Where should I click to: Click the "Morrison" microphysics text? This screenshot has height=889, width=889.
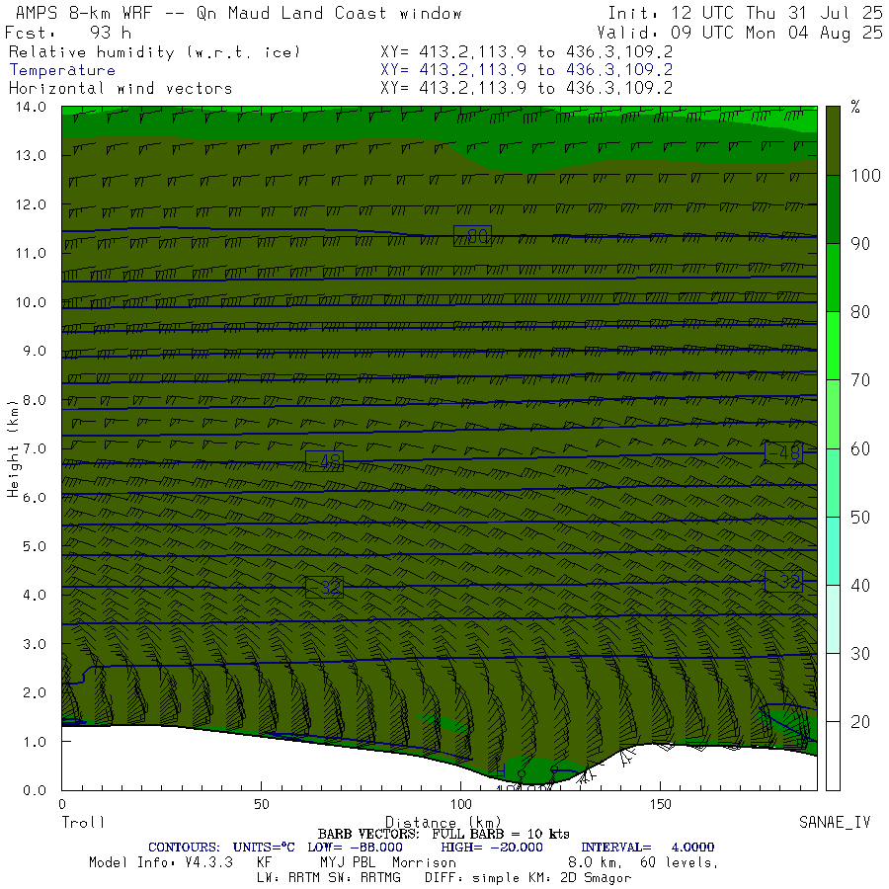tap(424, 862)
